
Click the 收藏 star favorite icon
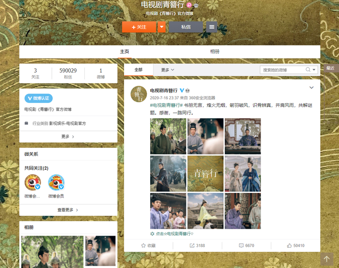pos(143,246)
